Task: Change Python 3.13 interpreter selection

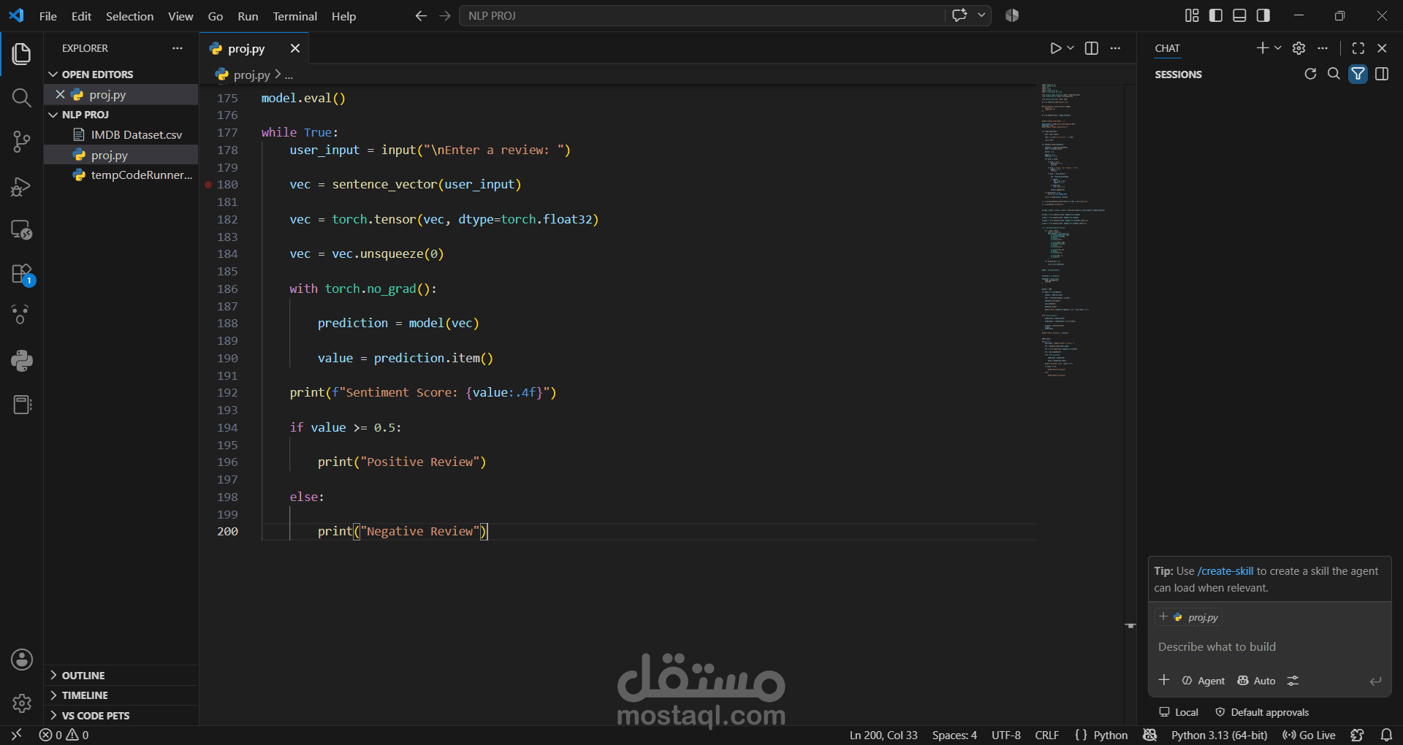Action: point(1219,735)
